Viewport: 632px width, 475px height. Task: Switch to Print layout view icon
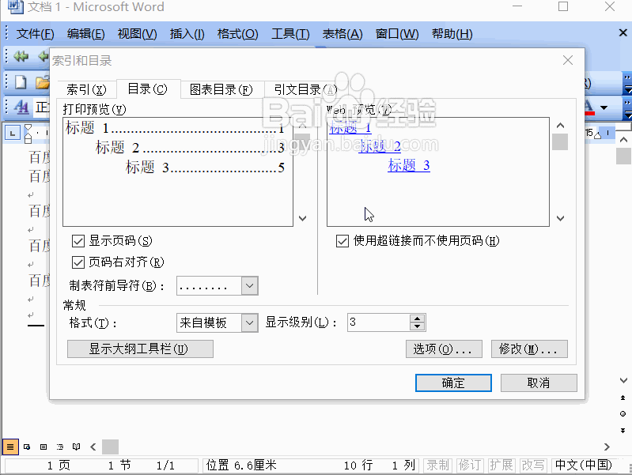tap(44, 447)
